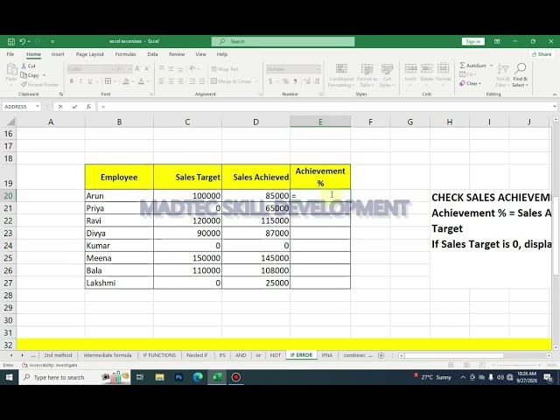Viewport: 560px width, 420px height.
Task: Click the Format Painter brush
Action: (x=24, y=85)
